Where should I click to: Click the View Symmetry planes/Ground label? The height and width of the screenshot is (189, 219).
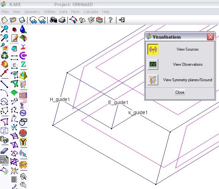pyautogui.click(x=187, y=80)
